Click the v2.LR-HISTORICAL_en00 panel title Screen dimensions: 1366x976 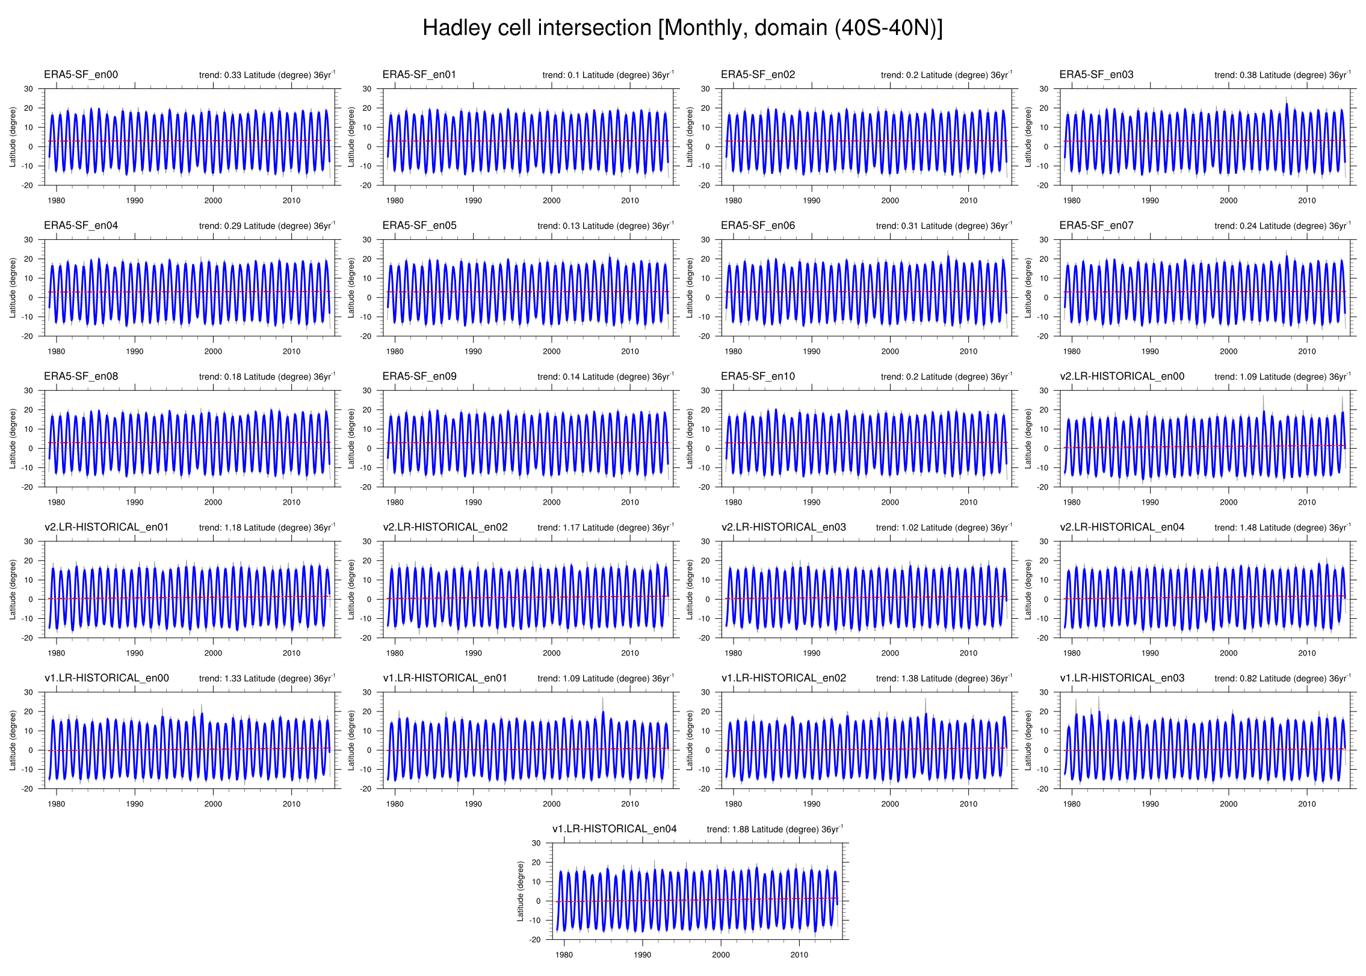tap(1122, 376)
